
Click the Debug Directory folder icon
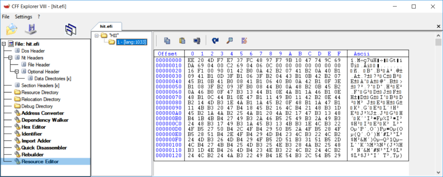point(17,106)
